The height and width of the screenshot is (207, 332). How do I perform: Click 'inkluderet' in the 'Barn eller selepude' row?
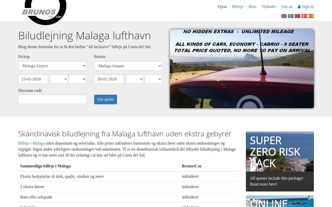[190, 197]
